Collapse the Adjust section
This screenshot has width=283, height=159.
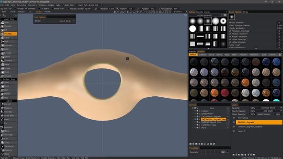coord(8,101)
